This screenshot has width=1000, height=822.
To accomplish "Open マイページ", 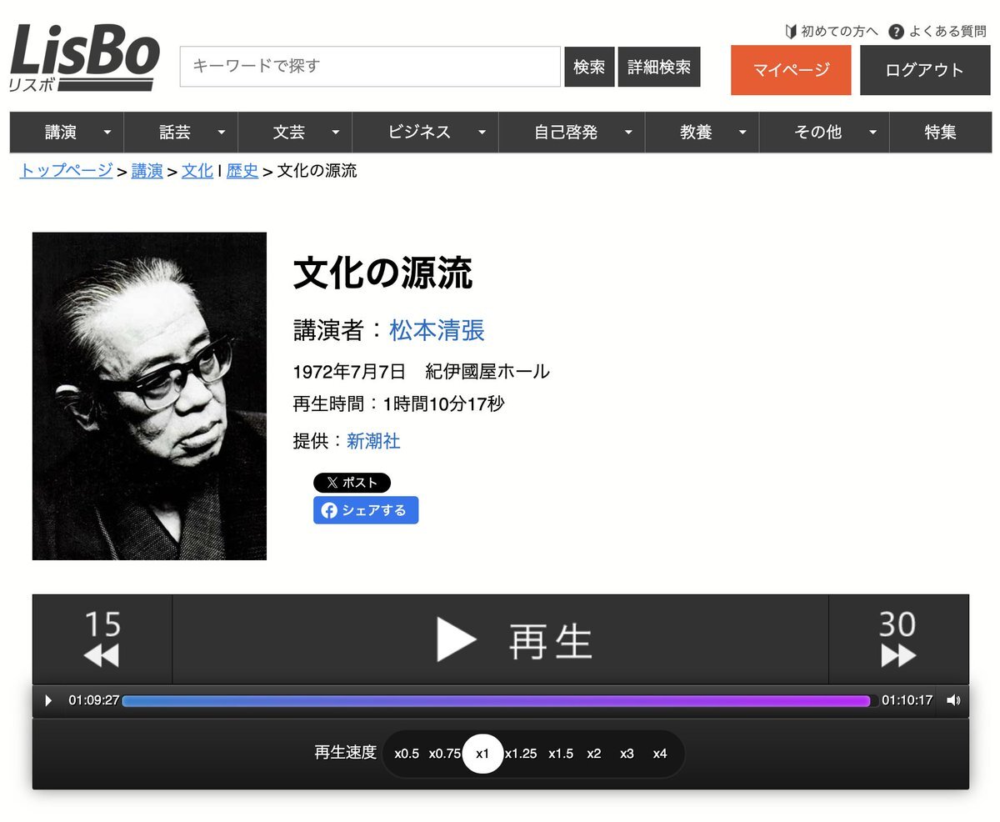I will click(791, 70).
